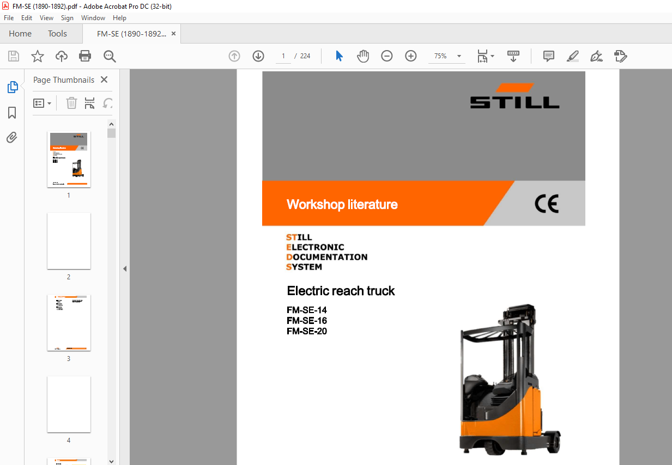Screen dimensions: 672x465
Task: Open the thumbnails options dropdown menu
Action: coord(43,103)
